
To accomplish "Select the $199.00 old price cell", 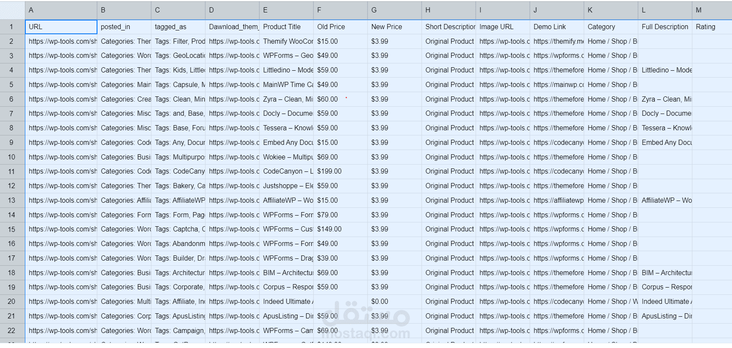I will coord(340,171).
